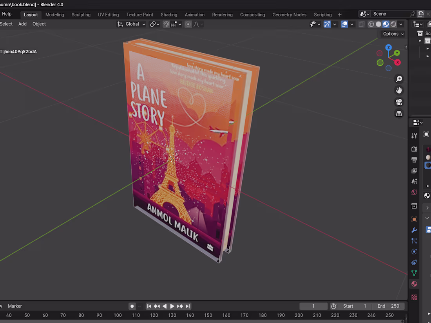Open the Physics properties tab
Screen dimensions: 431x323
tap(414, 251)
